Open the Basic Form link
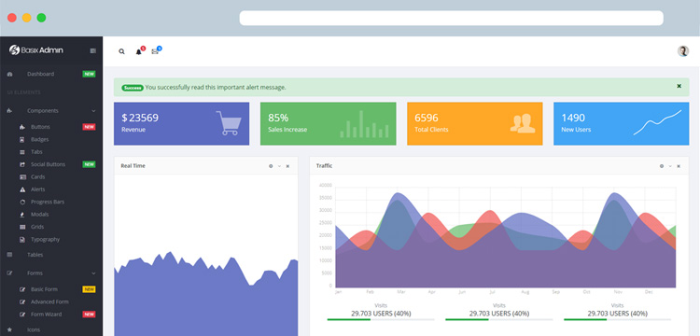 44,289
